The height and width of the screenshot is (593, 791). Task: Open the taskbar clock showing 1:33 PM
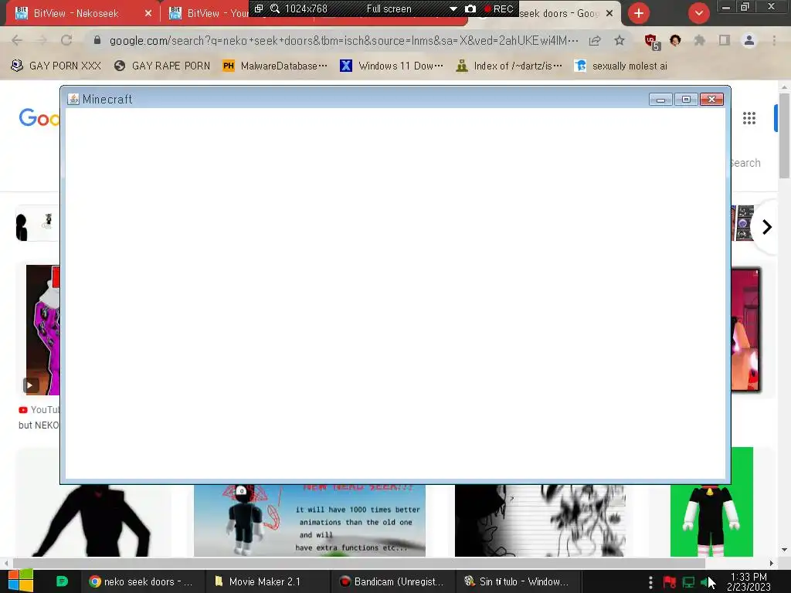point(749,581)
